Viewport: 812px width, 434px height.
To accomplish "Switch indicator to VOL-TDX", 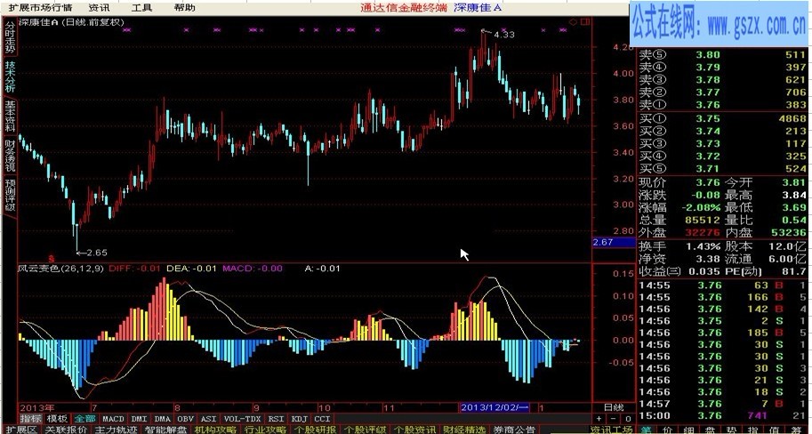I will [x=243, y=419].
